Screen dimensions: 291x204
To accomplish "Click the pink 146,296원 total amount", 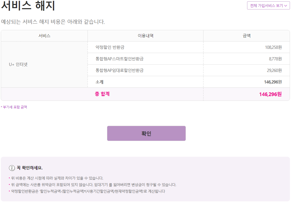I will tap(270, 94).
